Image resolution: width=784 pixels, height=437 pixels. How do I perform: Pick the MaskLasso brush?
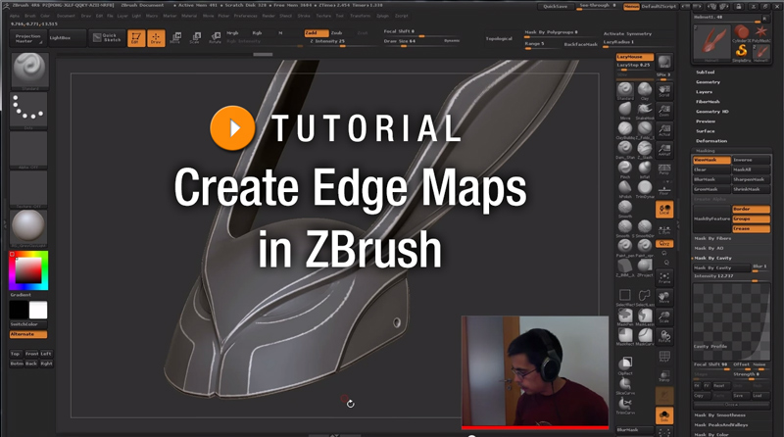point(645,316)
